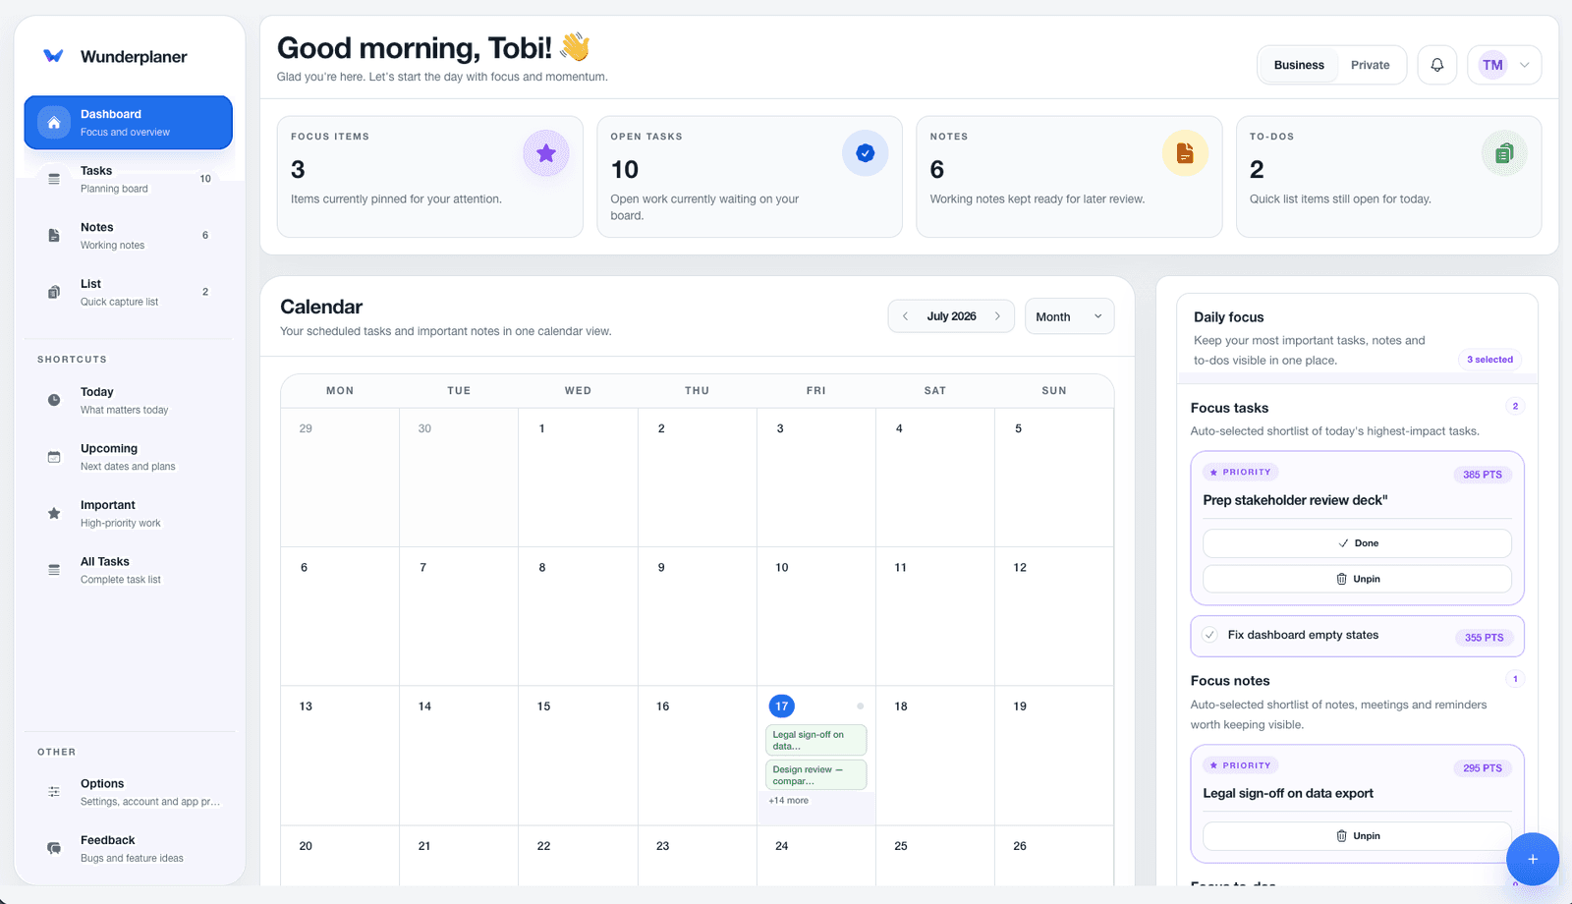Screen dimensions: 1572x904
Task: Click the Focus notes heading
Action: click(x=1230, y=681)
